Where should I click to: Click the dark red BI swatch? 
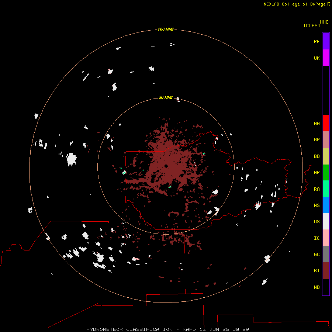tap(326, 271)
